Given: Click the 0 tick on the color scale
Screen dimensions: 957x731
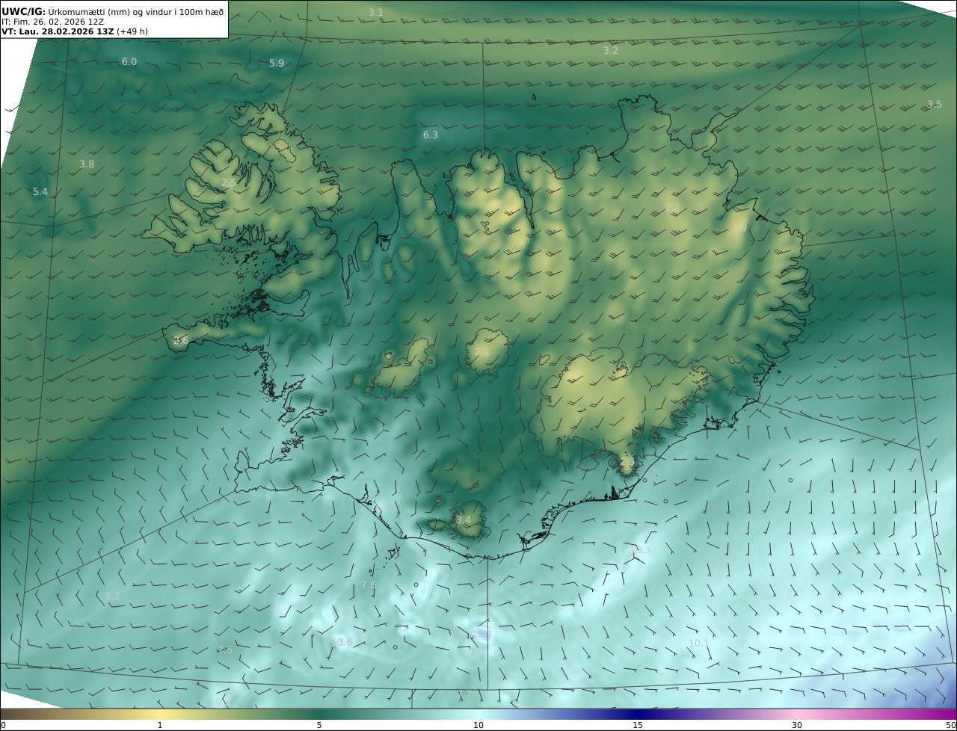Looking at the screenshot, I should 3,725.
